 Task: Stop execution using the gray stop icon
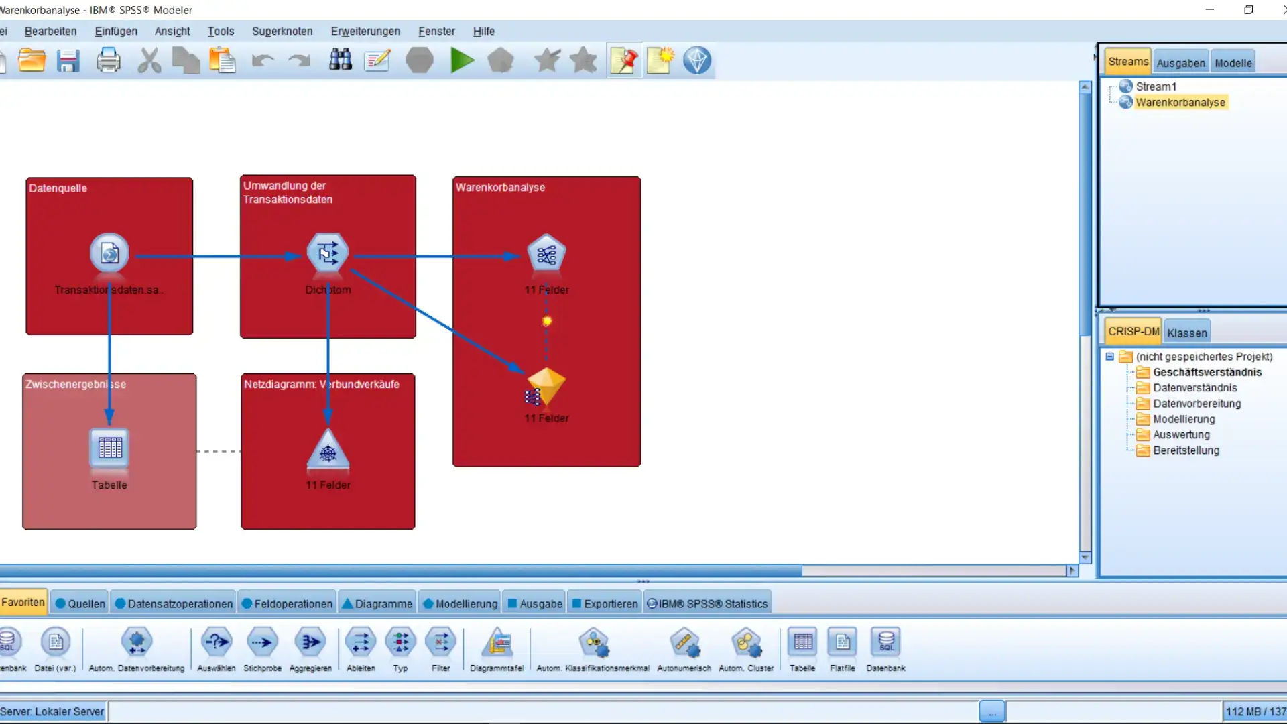tap(420, 60)
